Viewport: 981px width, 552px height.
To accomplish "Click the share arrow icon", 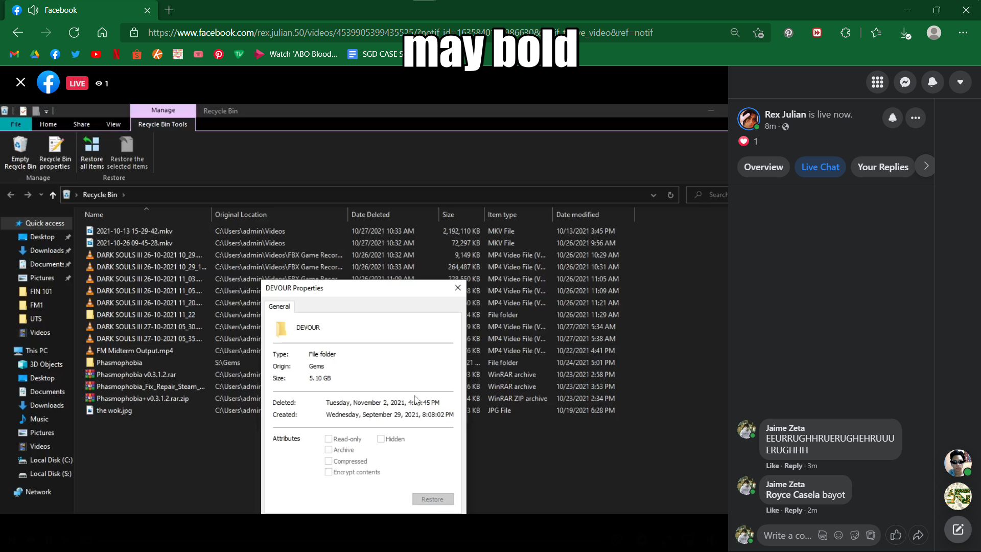I will click(x=918, y=535).
